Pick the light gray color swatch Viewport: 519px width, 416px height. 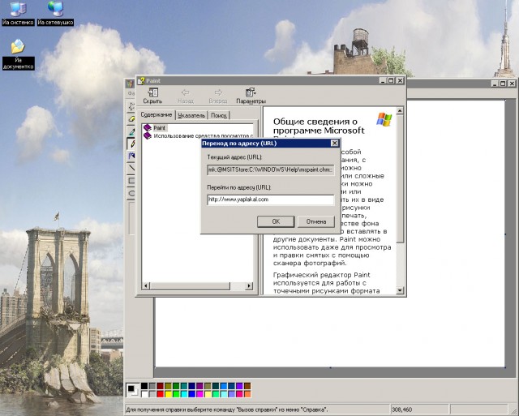pos(152,394)
